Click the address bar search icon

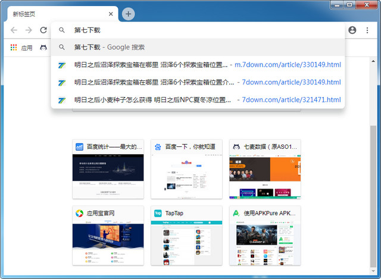[62, 30]
